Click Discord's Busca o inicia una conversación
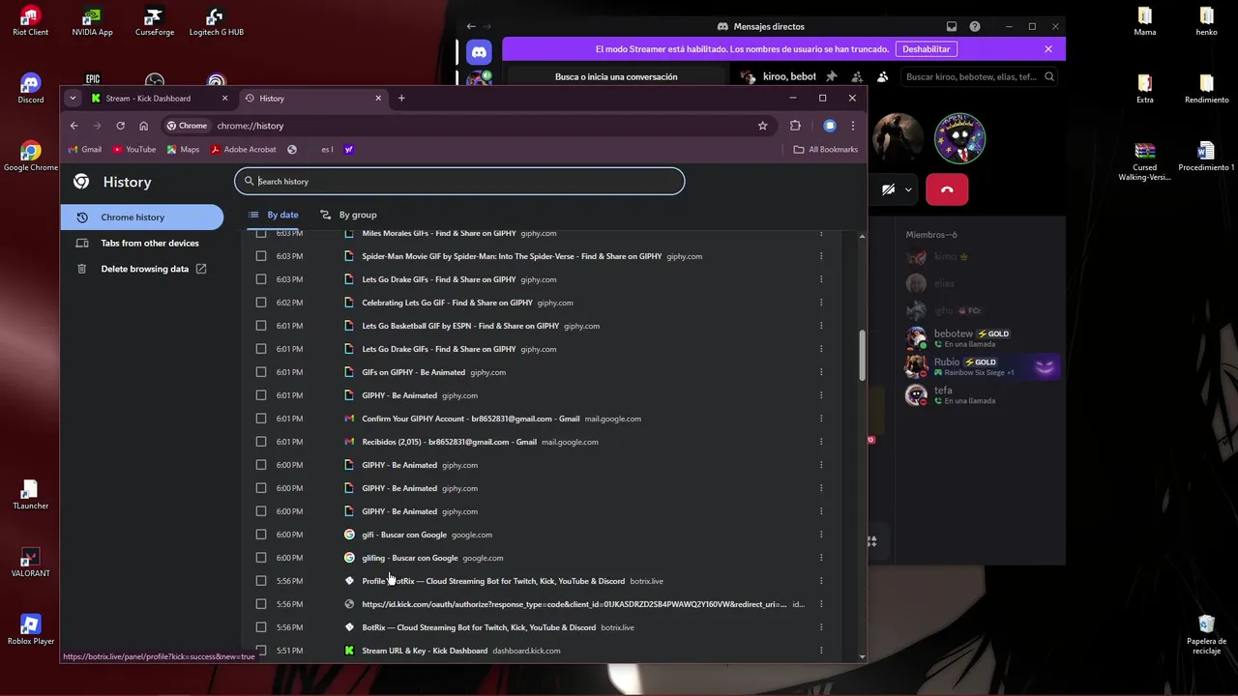Screen dimensions: 1238x696 [x=616, y=76]
